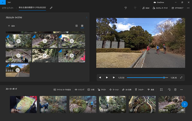This screenshot has width=192, height=121.
Task: Click the rotate clip icon
Action: pos(169,90)
